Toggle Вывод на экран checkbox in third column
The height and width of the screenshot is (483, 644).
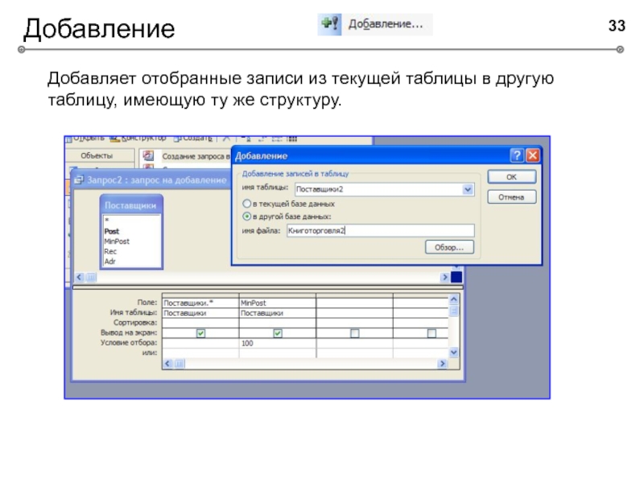[x=355, y=333]
